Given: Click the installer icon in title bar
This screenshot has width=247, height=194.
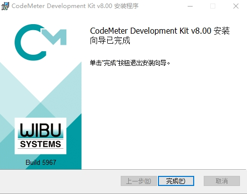Looking at the screenshot, I should point(5,6).
